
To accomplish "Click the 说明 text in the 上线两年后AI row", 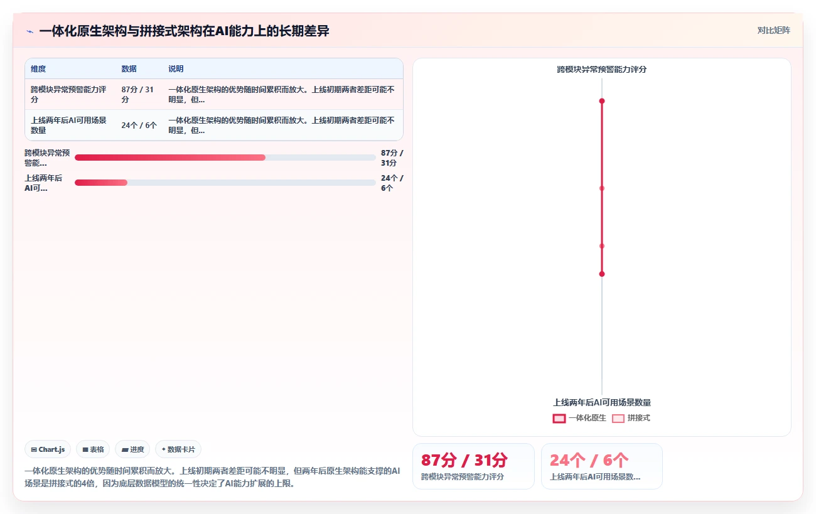I will 282,126.
